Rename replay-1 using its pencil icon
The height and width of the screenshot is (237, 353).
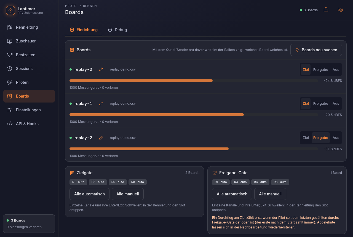click(101, 104)
